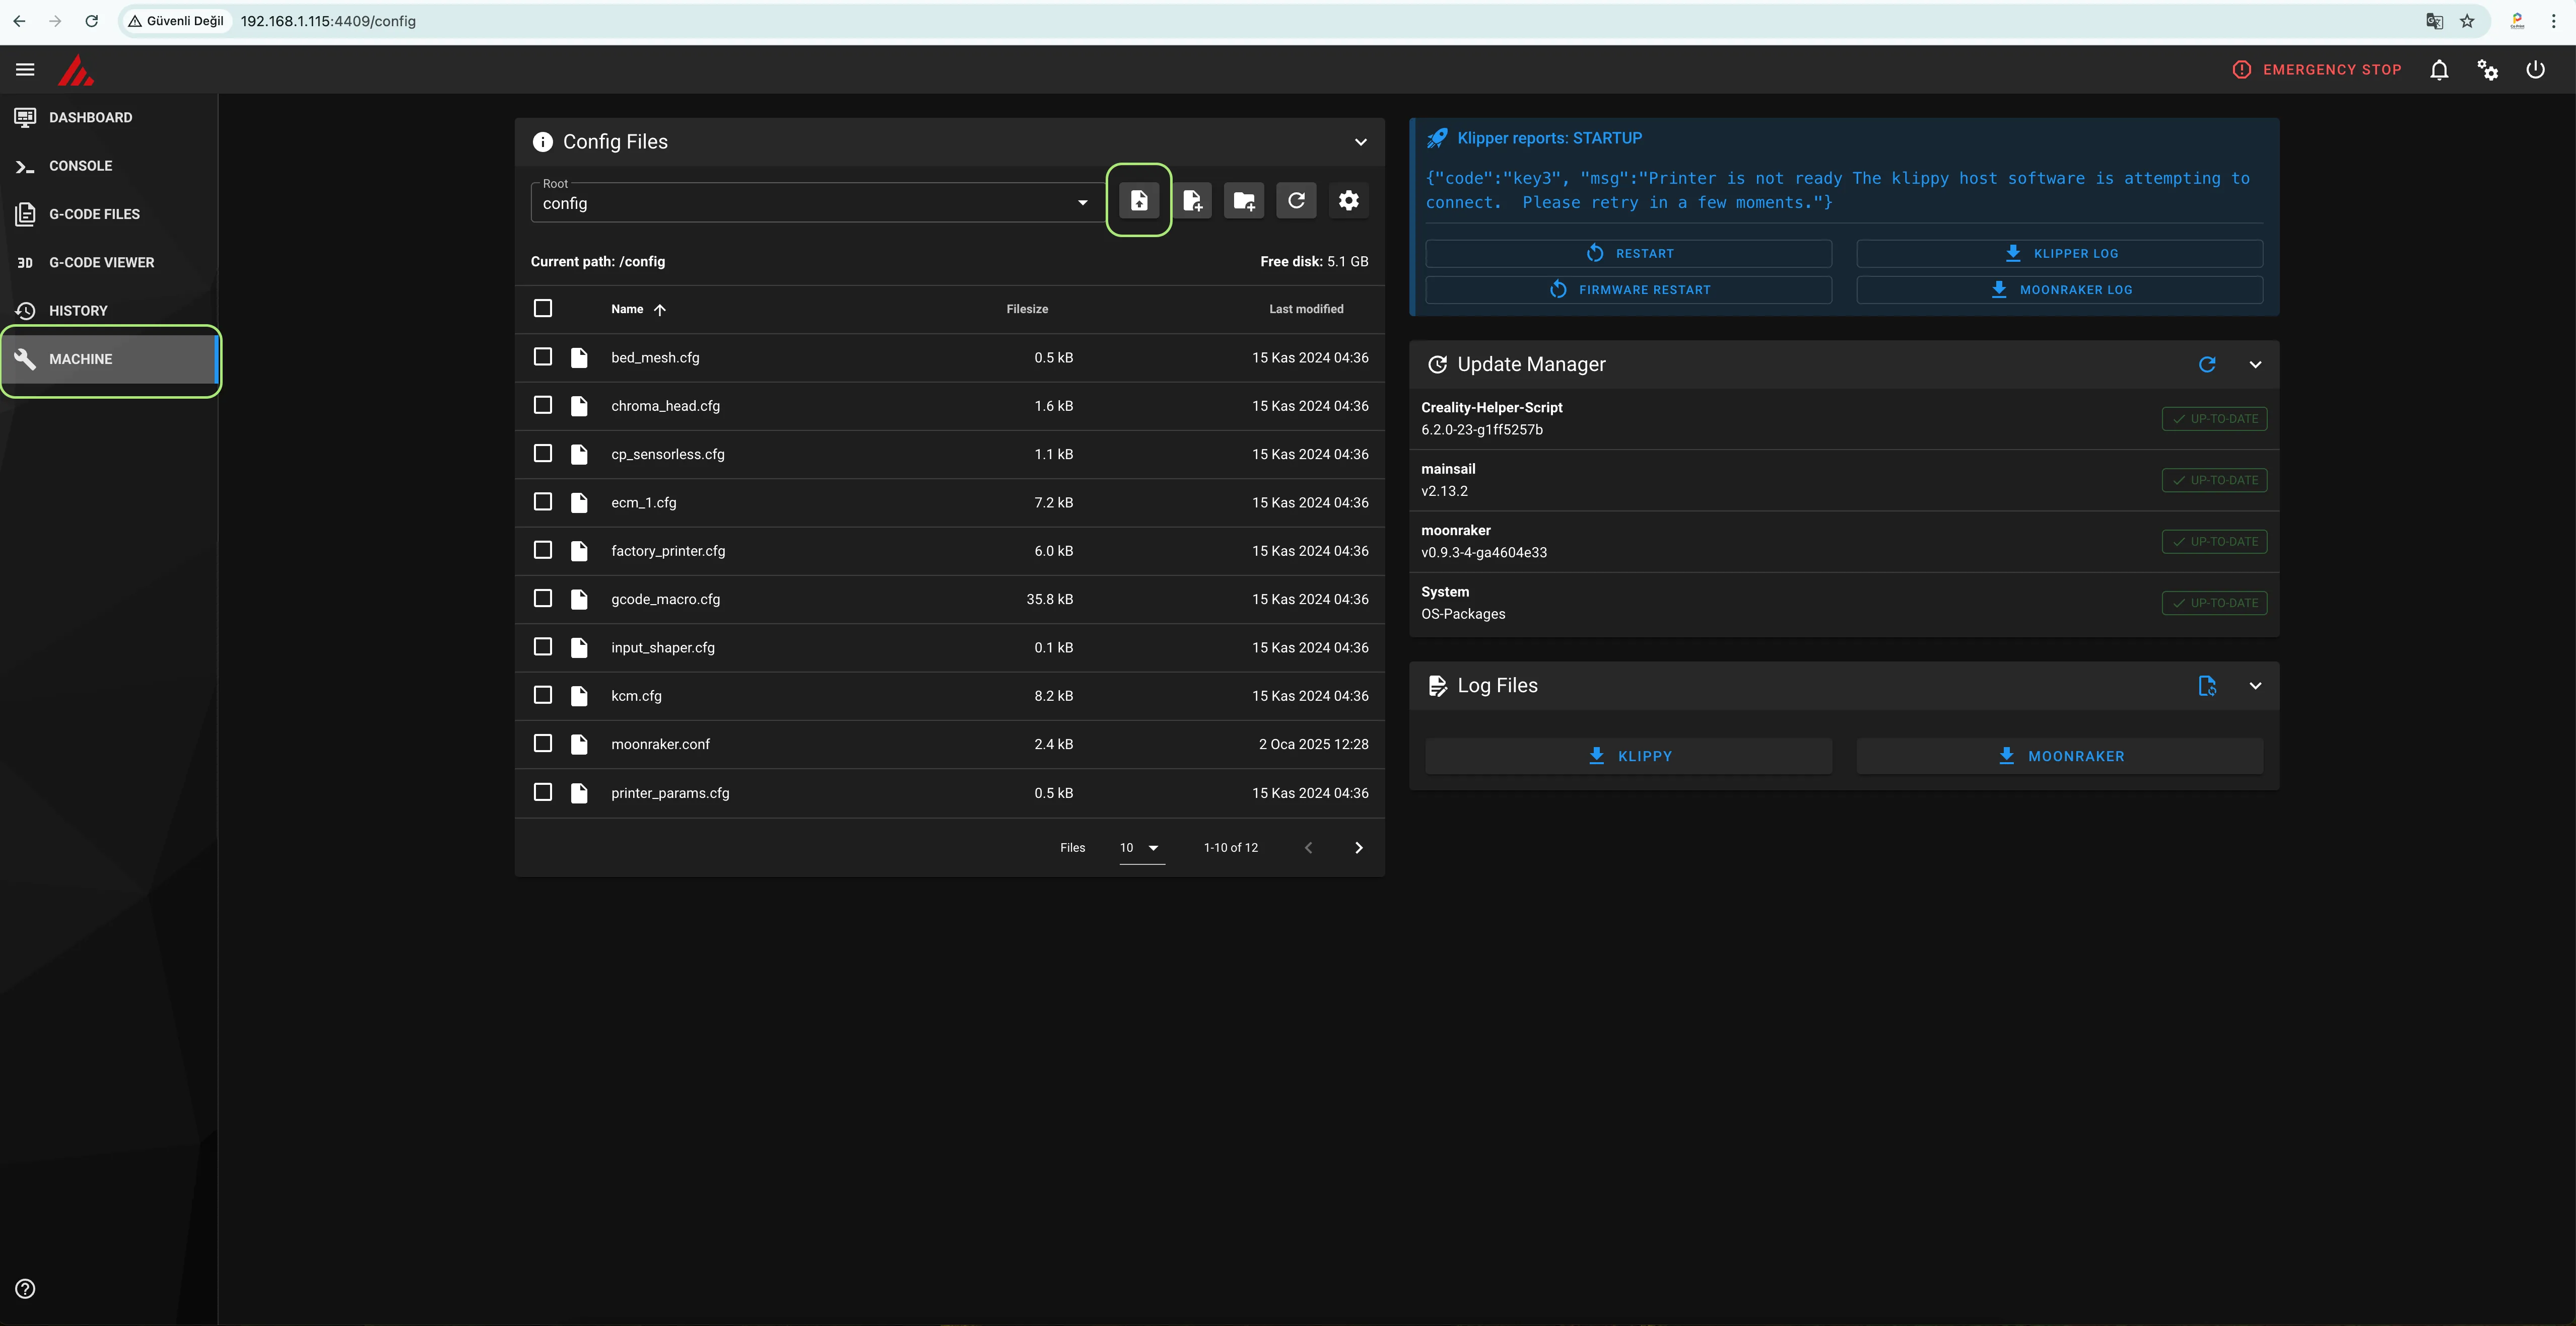
Task: Toggle the select-all files checkbox
Action: pos(543,308)
